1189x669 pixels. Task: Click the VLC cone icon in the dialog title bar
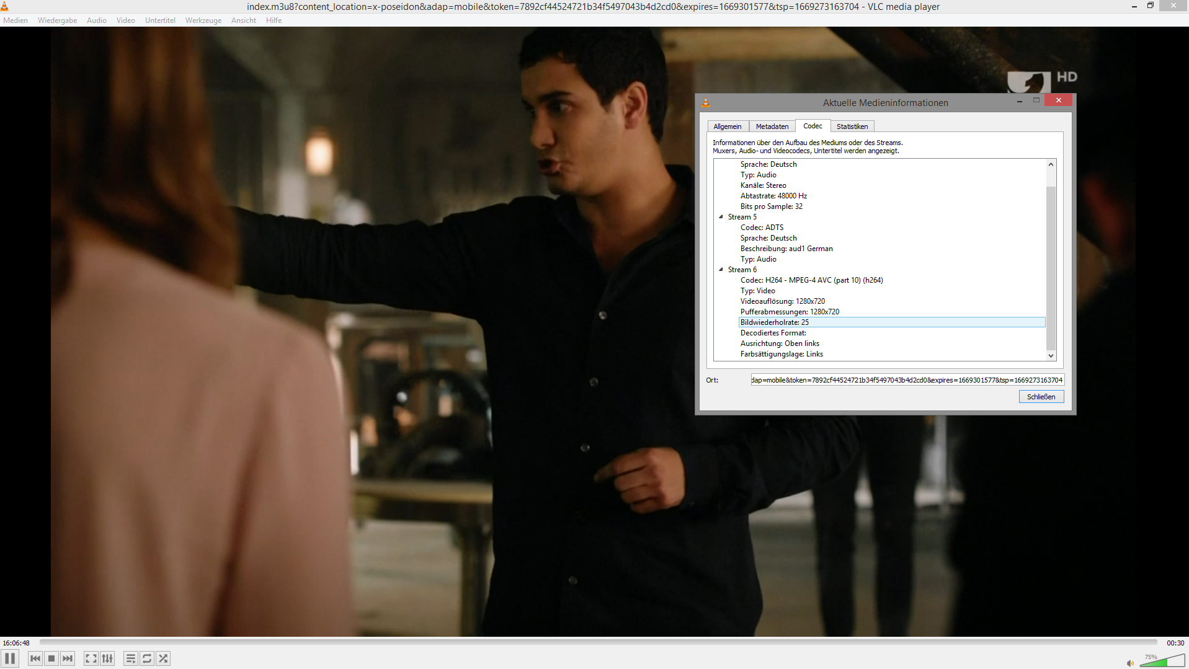tap(706, 103)
